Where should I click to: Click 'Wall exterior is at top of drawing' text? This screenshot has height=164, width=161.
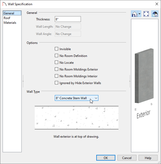(x=76, y=137)
